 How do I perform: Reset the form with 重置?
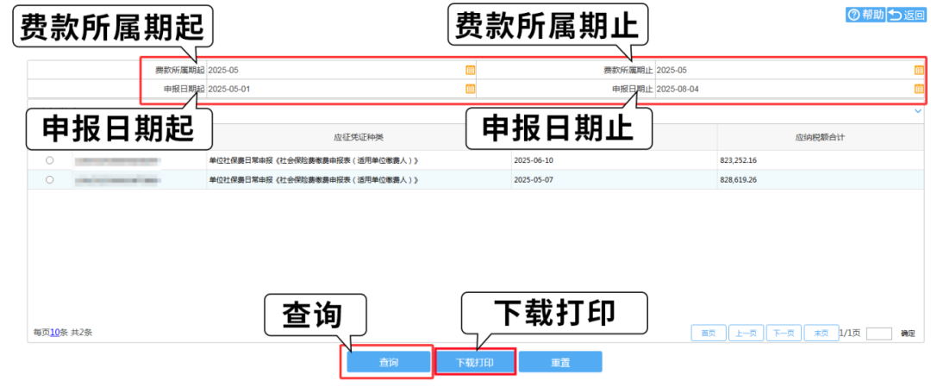coord(560,363)
